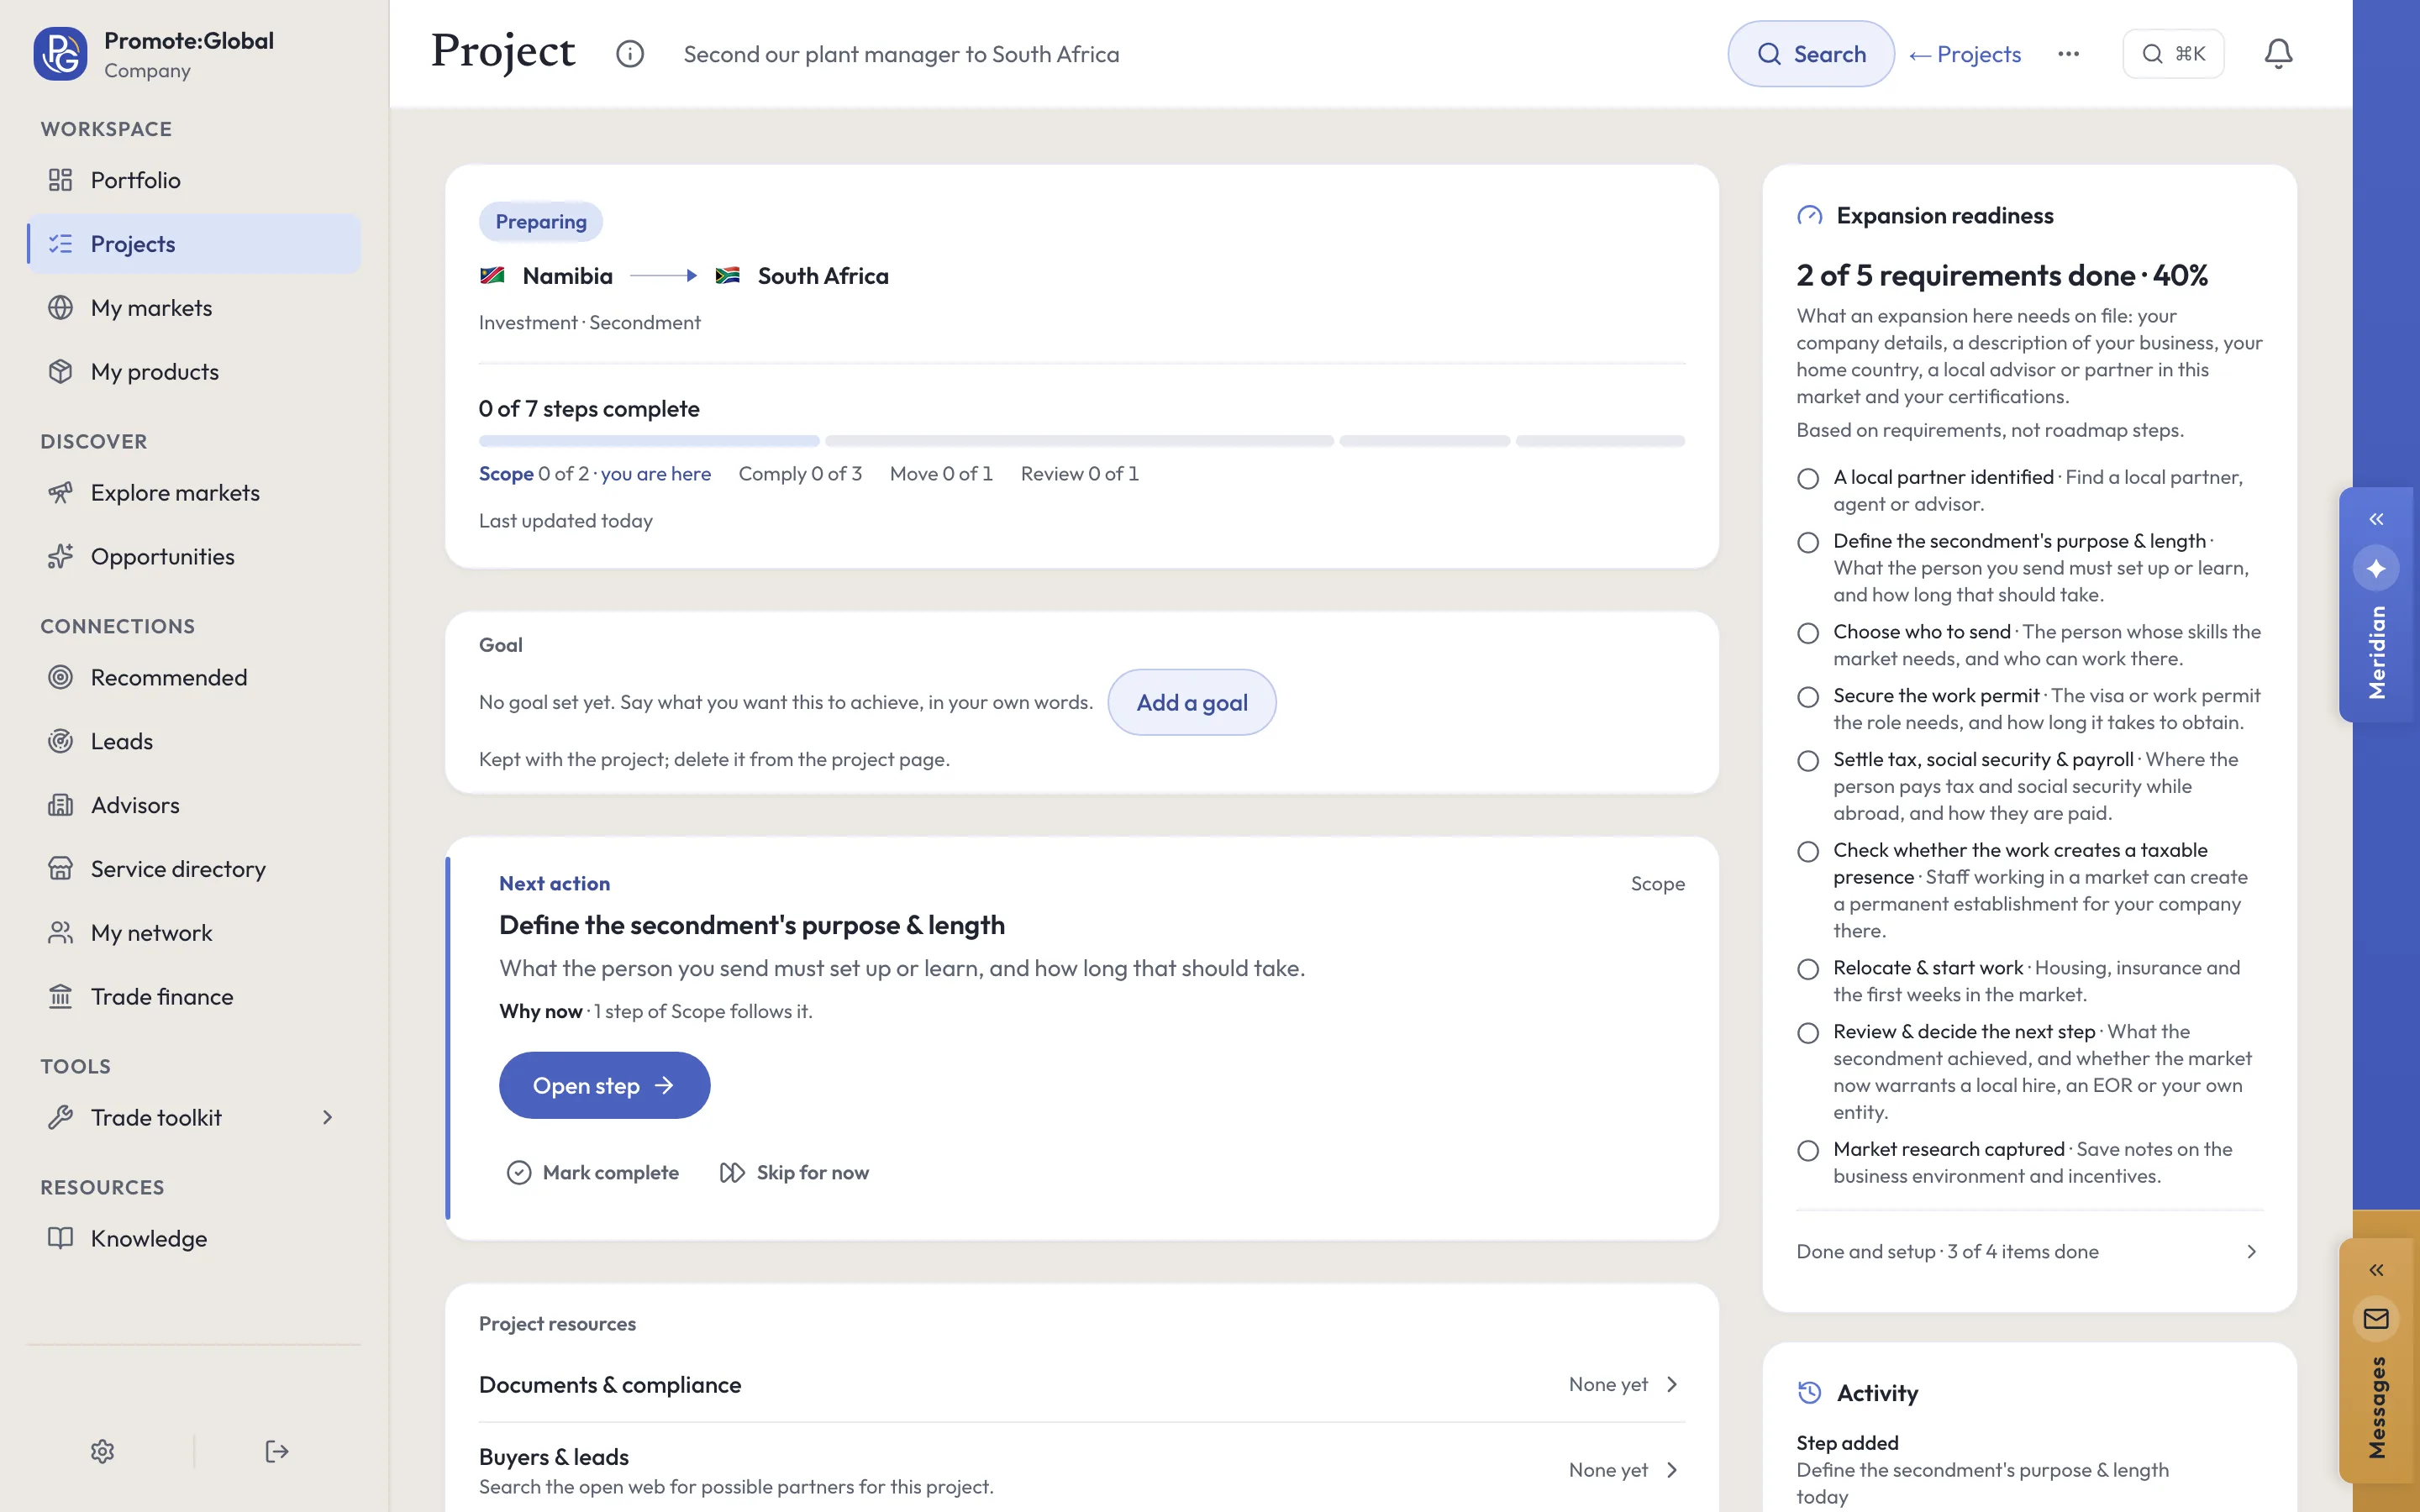Image resolution: width=2420 pixels, height=1512 pixels.
Task: Click the Meridian sparkle assistant icon
Action: pos(2376,569)
